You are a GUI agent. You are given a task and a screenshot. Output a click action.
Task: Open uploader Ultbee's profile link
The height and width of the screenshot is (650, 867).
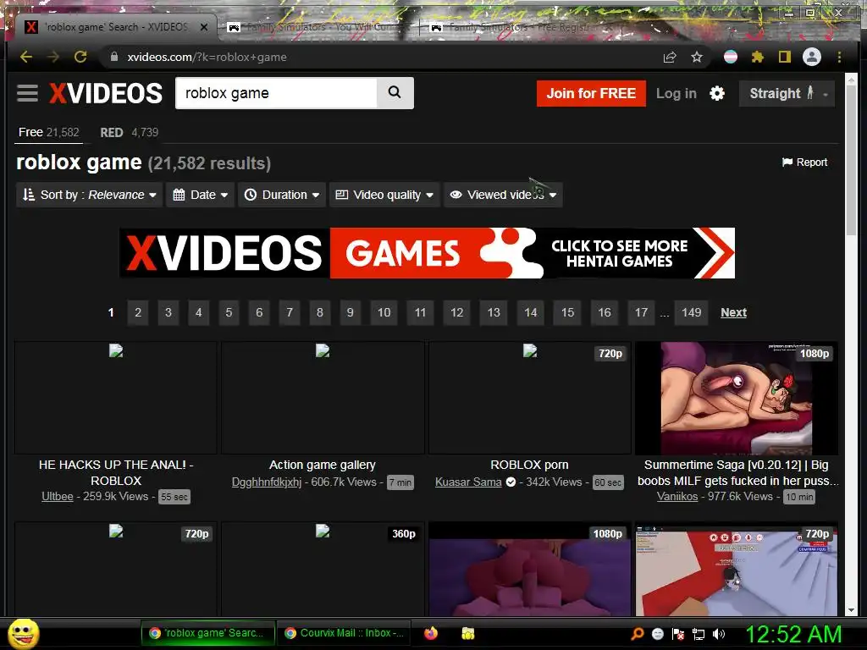point(58,496)
